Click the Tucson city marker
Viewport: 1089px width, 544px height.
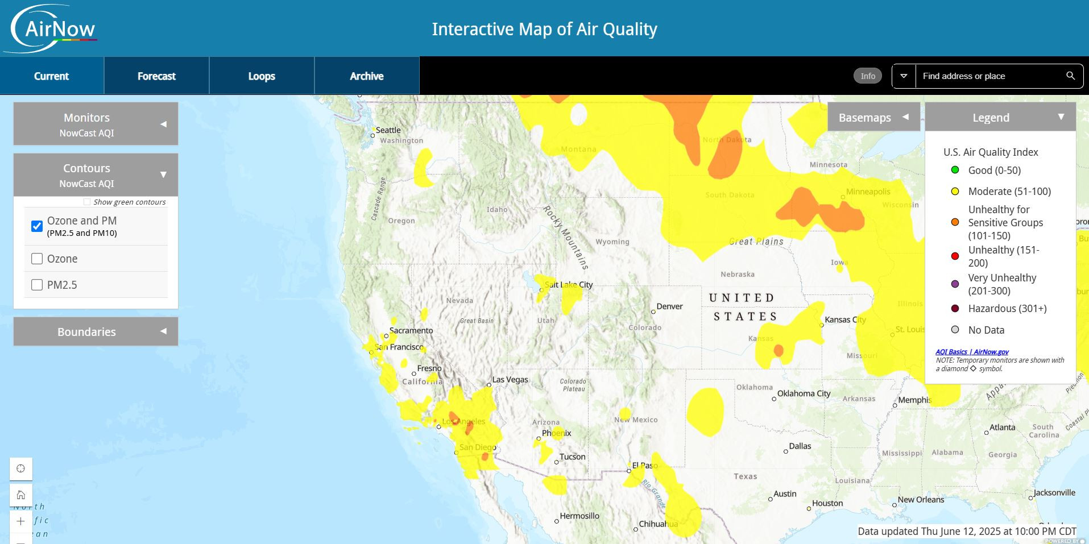coord(557,462)
